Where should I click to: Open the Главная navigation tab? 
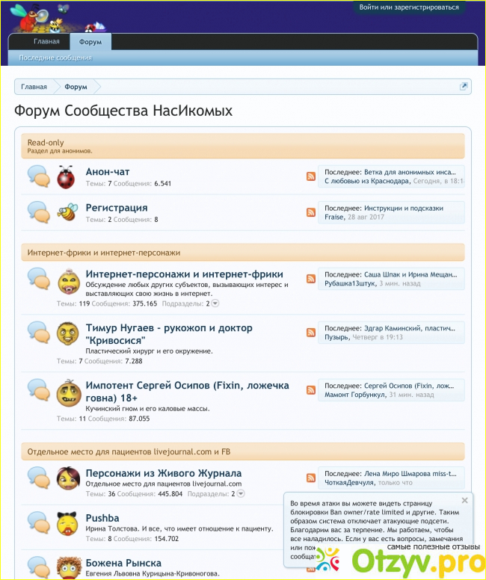[x=46, y=42]
